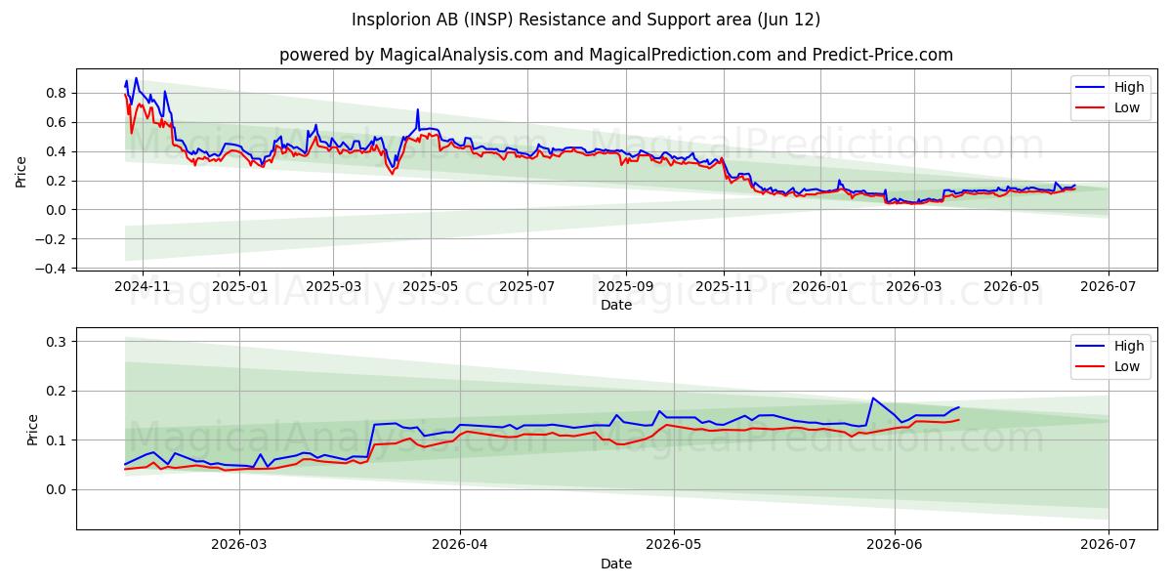Click the '2025-09' x-axis label in top chart

(625, 287)
